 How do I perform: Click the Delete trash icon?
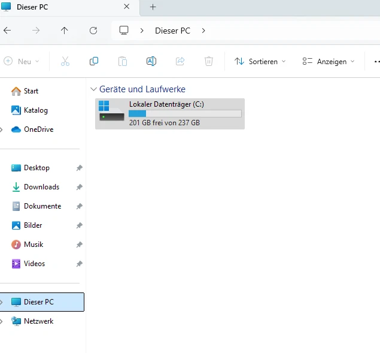pyautogui.click(x=209, y=61)
